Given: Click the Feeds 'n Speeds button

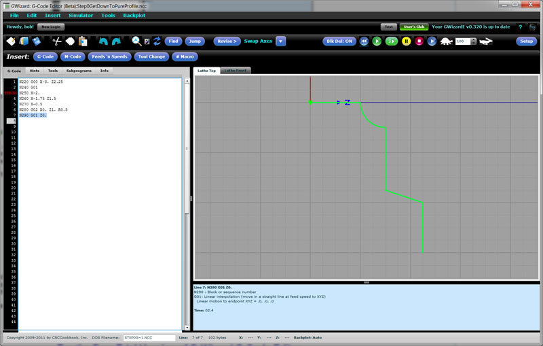Looking at the screenshot, I should (109, 56).
